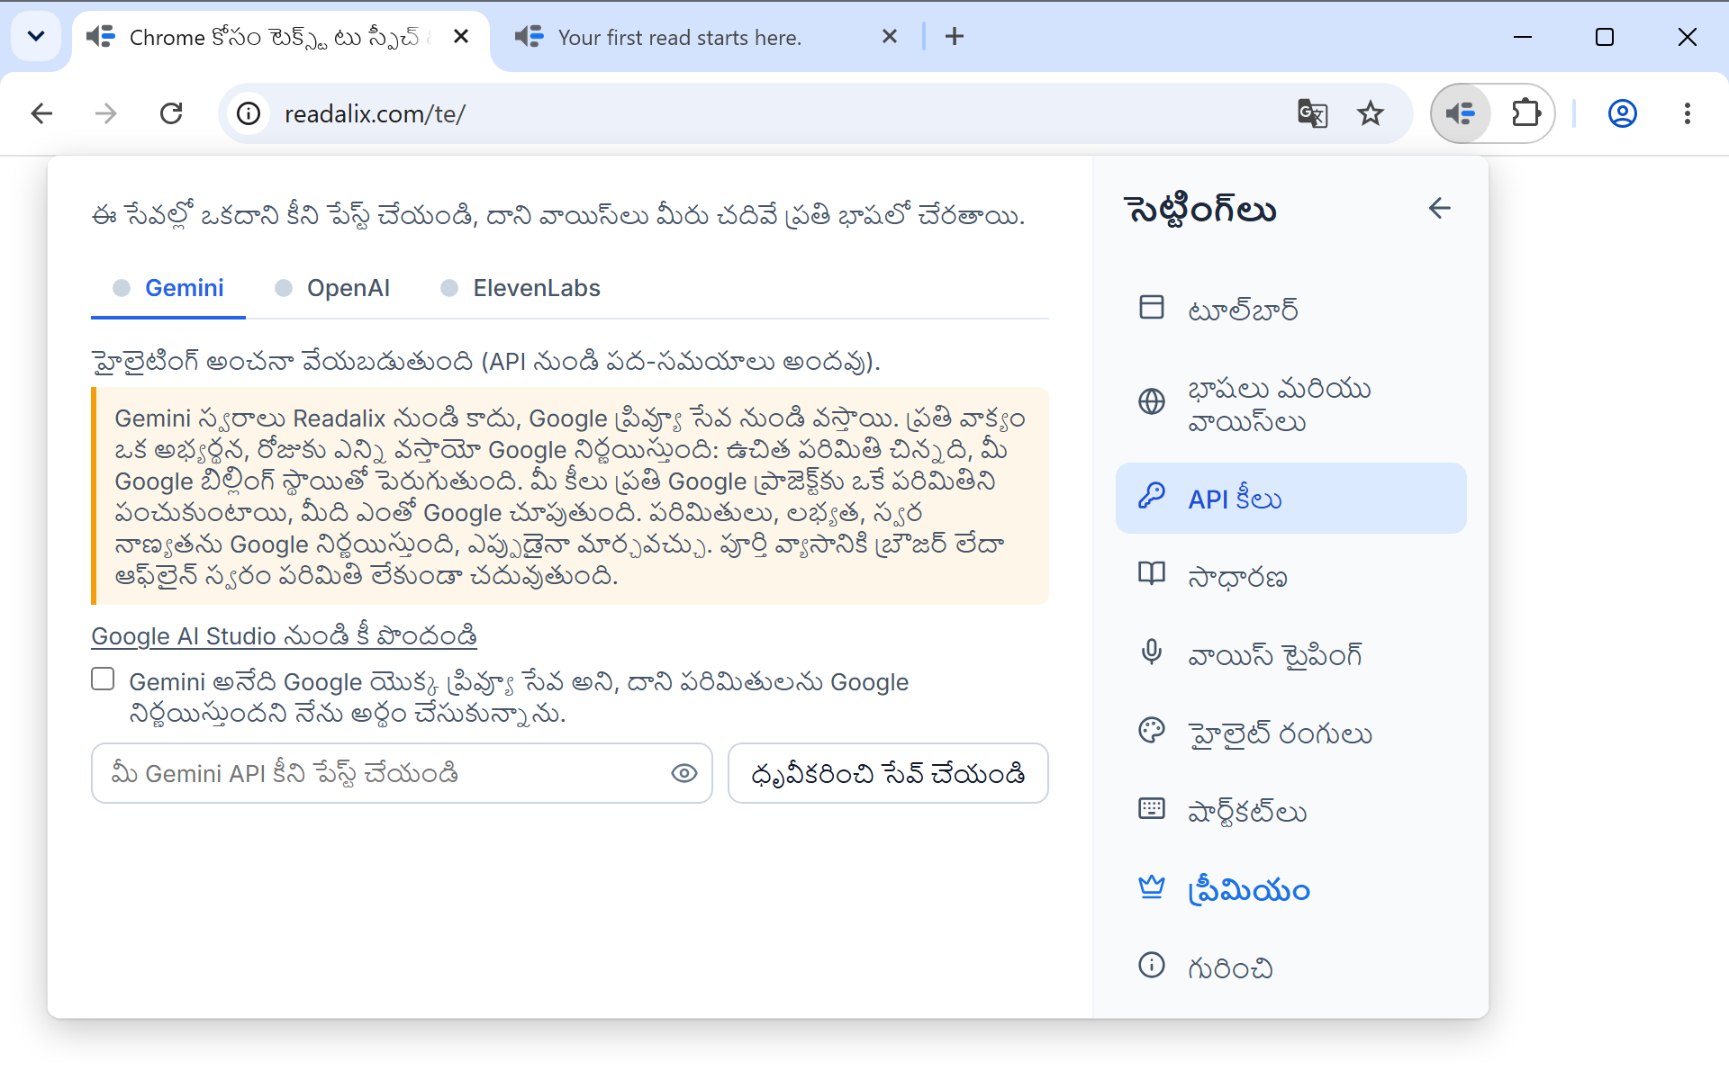This screenshot has height=1080, width=1729.
Task: Close the Chrome కోసం టెక్స్ట్ tab
Action: pos(461,37)
